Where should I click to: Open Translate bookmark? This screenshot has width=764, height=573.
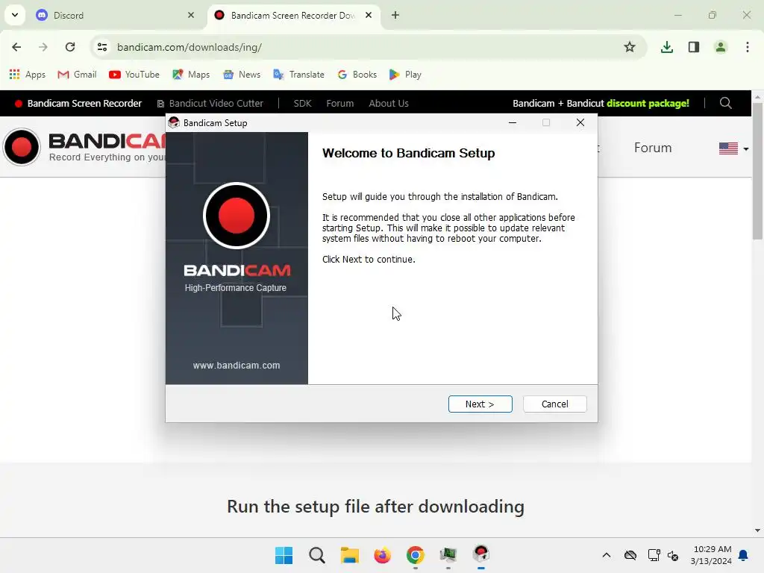coord(298,75)
